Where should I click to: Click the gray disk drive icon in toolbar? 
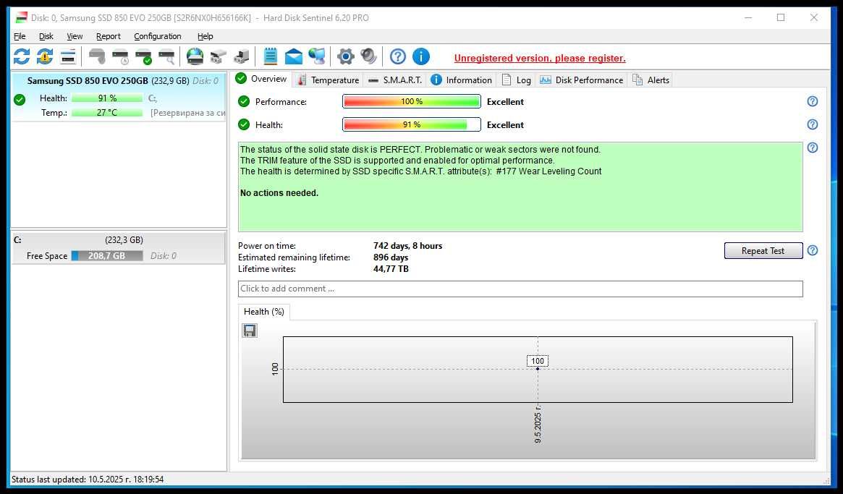coord(97,56)
